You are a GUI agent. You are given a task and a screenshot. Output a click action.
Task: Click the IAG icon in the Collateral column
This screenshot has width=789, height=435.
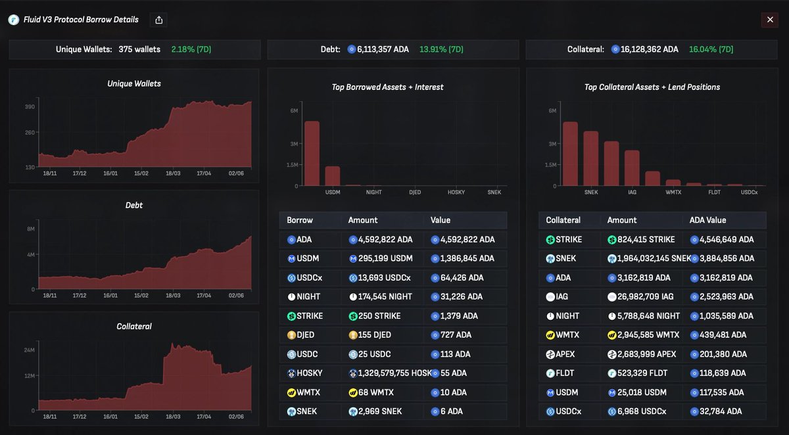(x=550, y=297)
